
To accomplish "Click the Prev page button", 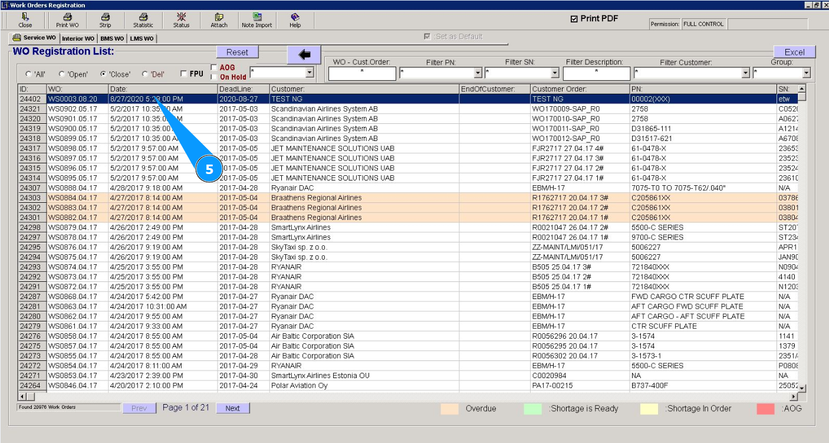I will click(139, 408).
